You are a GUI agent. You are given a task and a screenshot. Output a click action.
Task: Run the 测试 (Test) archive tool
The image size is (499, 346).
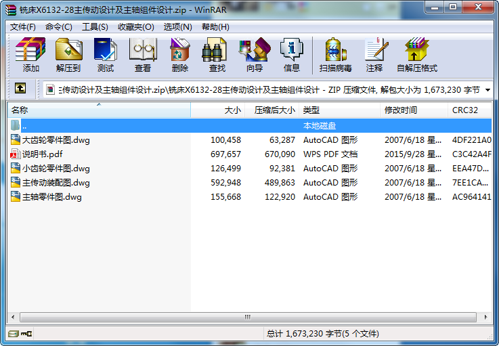click(x=105, y=54)
